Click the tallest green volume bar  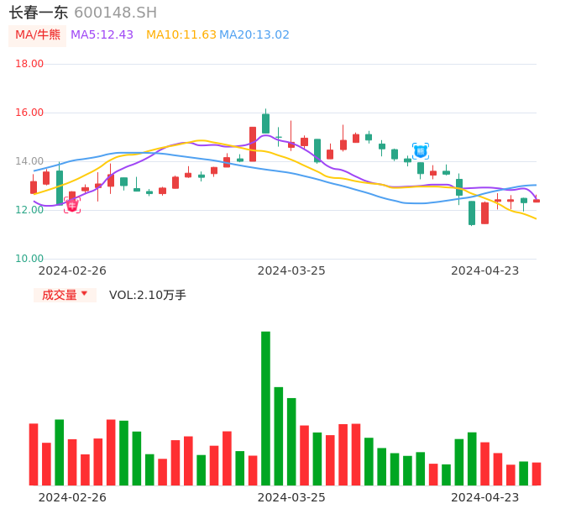265,408
